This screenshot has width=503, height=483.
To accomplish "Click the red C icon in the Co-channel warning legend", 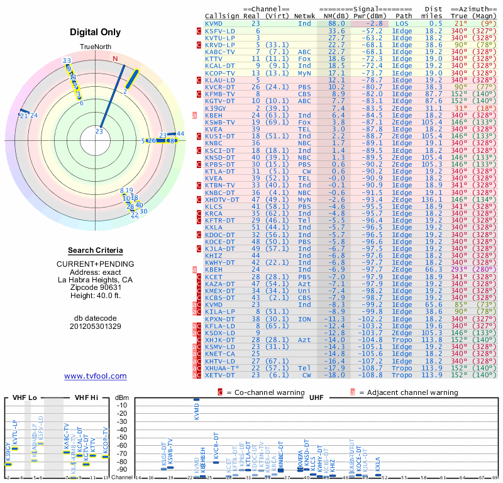I will (220, 392).
